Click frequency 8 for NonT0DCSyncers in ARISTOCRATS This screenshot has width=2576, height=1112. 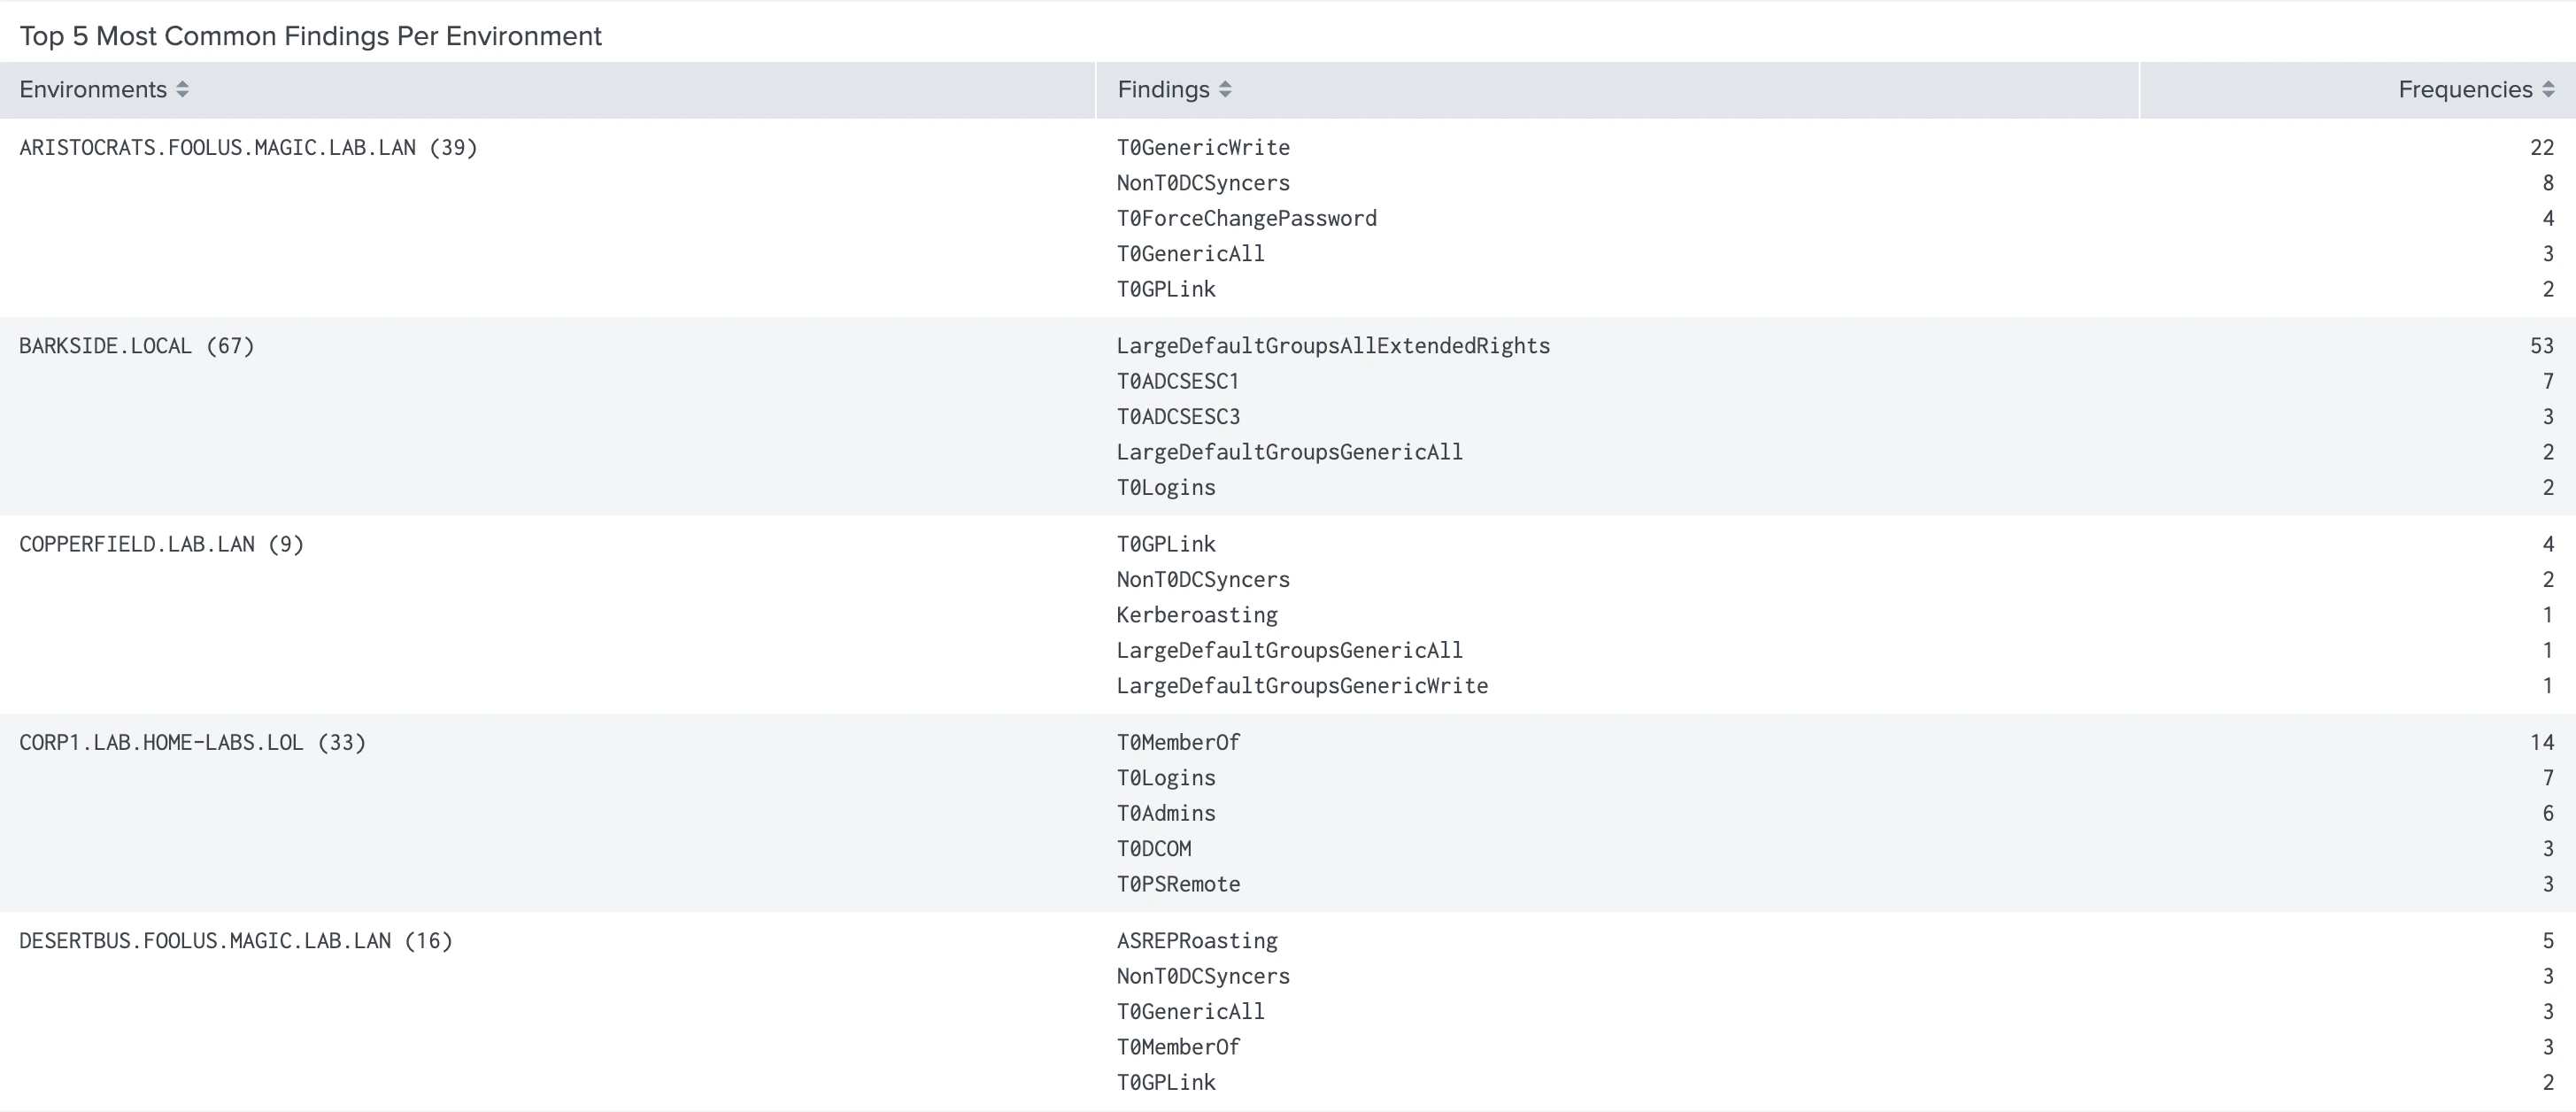tap(2548, 183)
